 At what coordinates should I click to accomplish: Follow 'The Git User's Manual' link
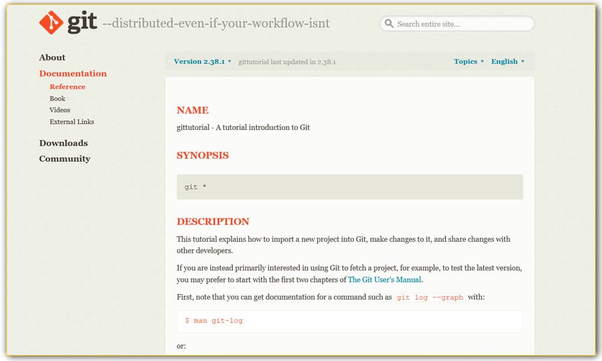click(x=385, y=280)
